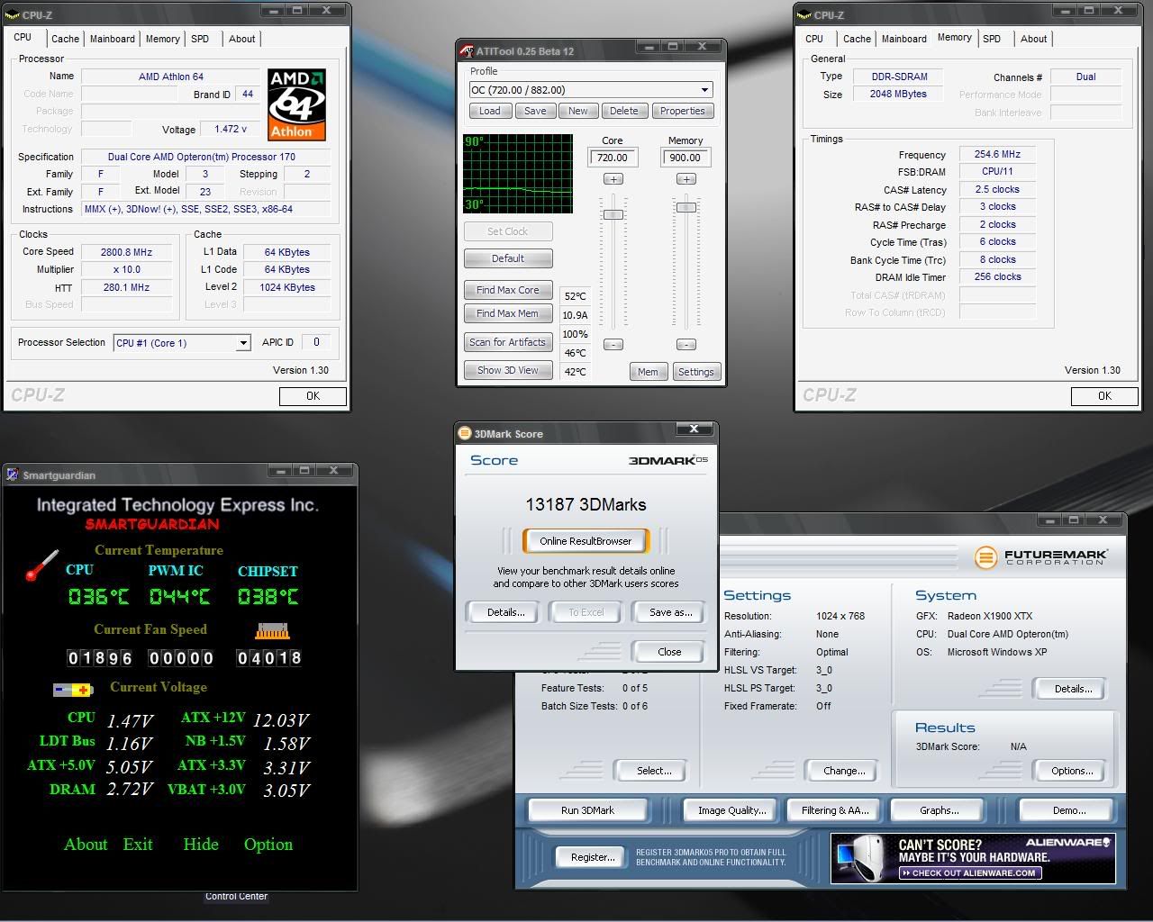The width and height of the screenshot is (1153, 922).
Task: Click Online ResultBrowser in 3DMark Score
Action: tap(586, 541)
